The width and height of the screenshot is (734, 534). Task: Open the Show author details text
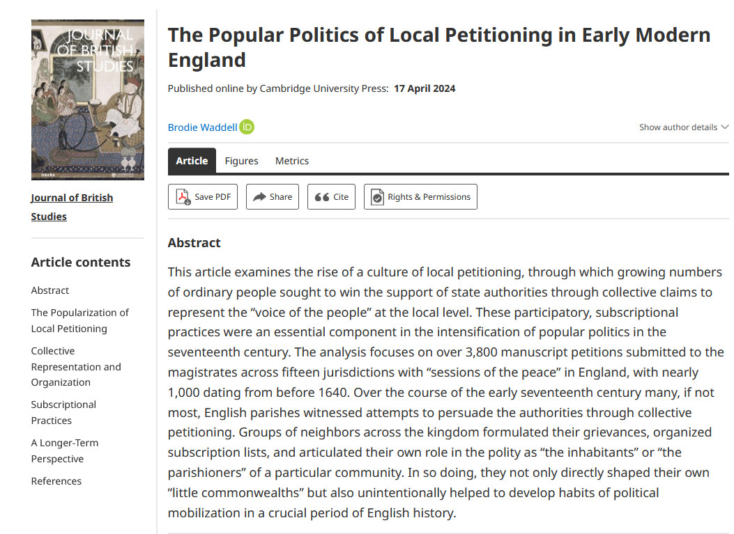coord(678,127)
